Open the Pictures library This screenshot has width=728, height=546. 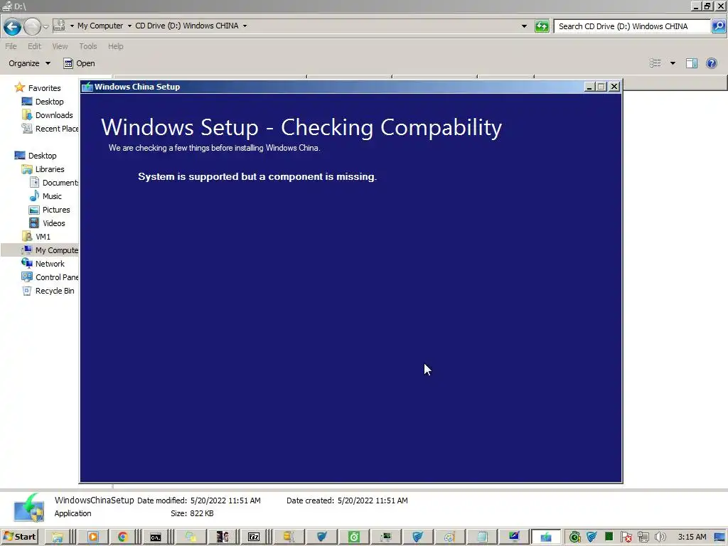coord(56,210)
